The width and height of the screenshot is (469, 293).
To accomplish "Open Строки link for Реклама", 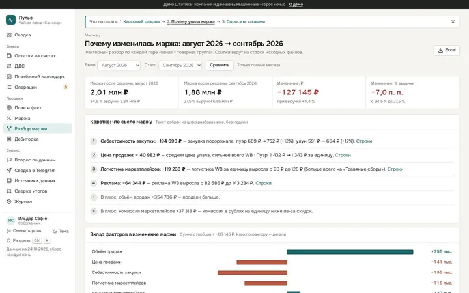I will coord(263,183).
